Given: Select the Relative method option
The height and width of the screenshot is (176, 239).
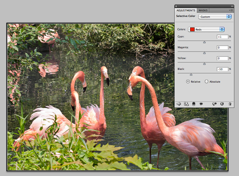Looking at the screenshot, I should 188,82.
